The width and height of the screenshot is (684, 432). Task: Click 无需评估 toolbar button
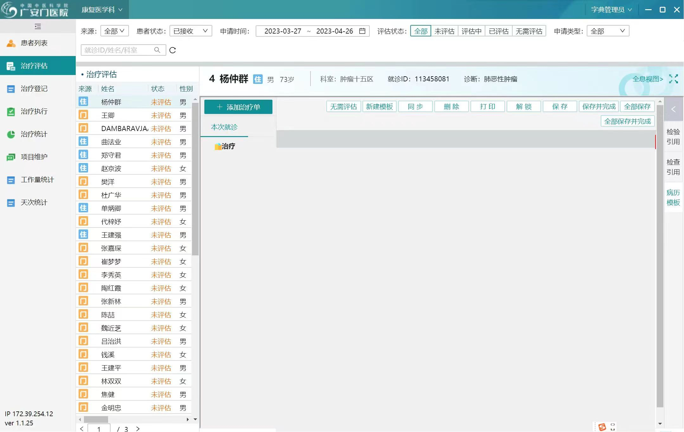(x=343, y=107)
